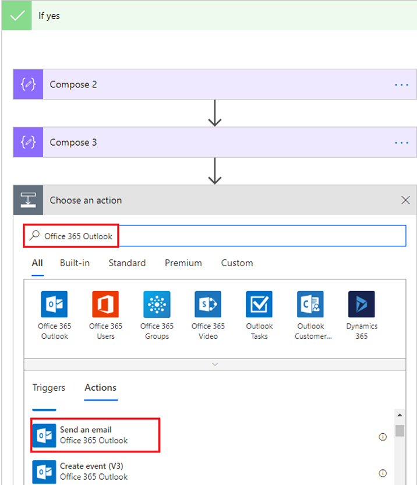
Task: Click the actions list scroll-up arrow
Action: click(x=400, y=415)
